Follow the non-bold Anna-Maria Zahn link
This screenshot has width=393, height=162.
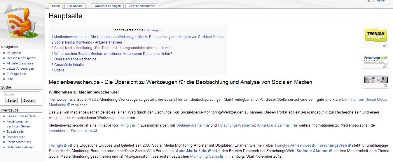[273, 125]
